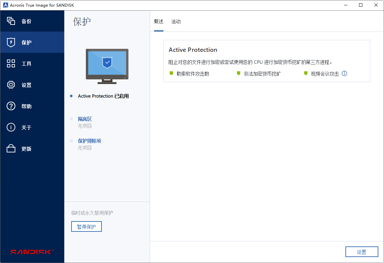Click the 'Active Protection 已启用' status text
The height and width of the screenshot is (263, 384).
click(103, 96)
